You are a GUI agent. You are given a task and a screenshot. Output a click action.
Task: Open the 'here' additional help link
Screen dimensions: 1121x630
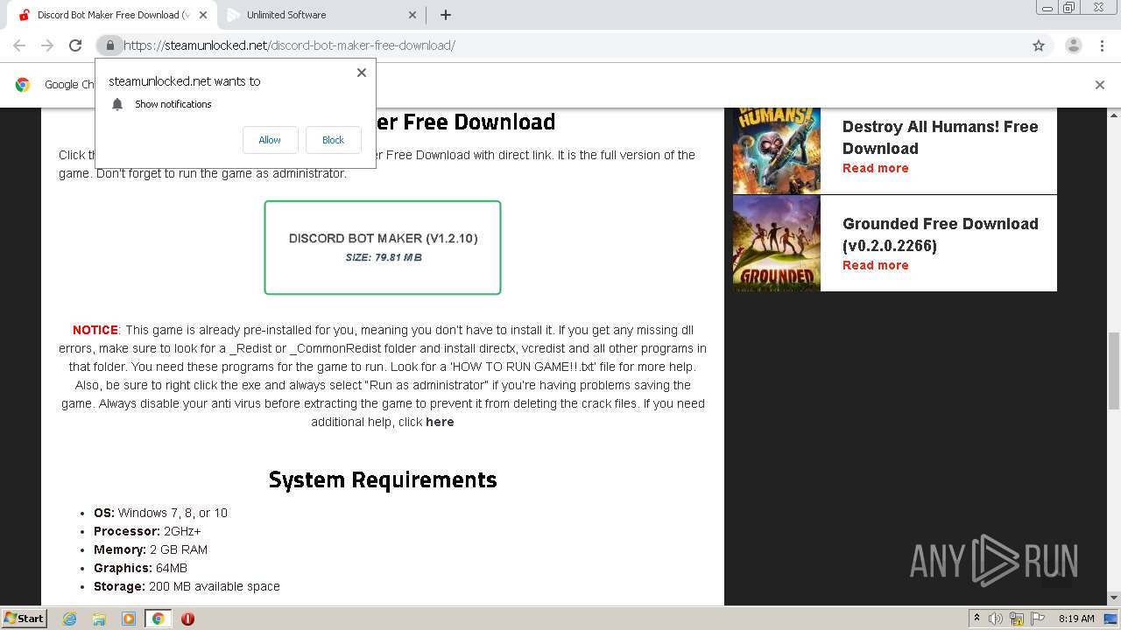pyautogui.click(x=440, y=422)
